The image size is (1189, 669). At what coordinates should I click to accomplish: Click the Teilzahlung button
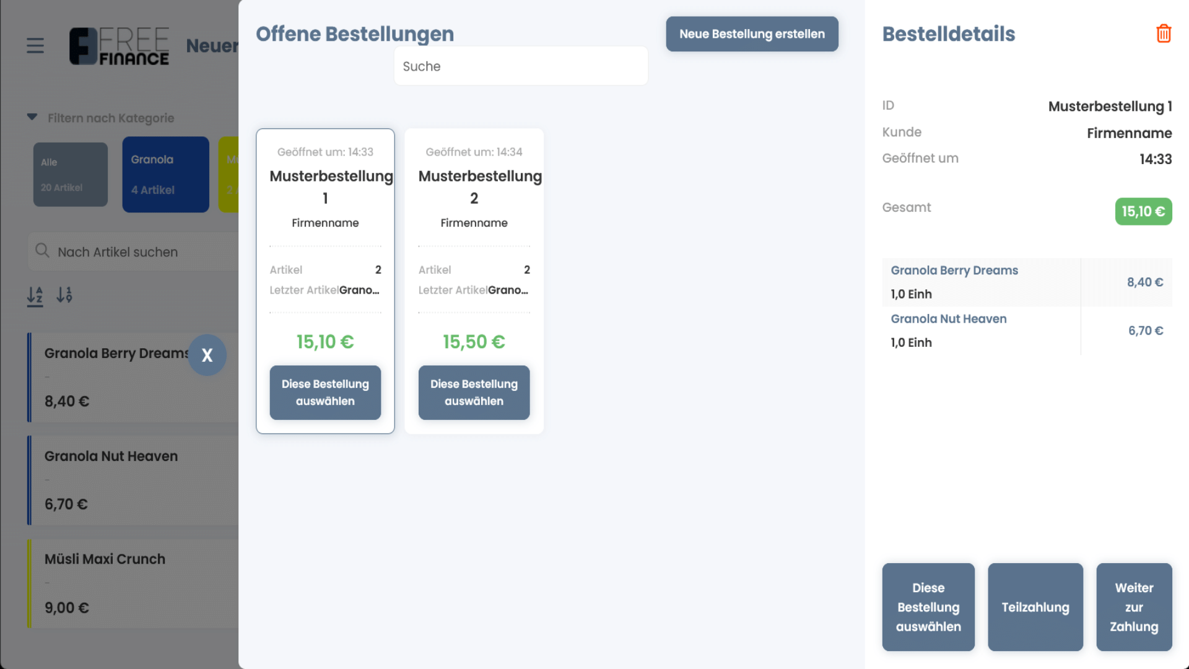tap(1035, 607)
